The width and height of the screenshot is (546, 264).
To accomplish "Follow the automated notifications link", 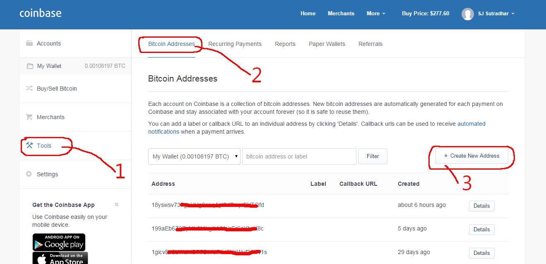I will click(x=317, y=128).
